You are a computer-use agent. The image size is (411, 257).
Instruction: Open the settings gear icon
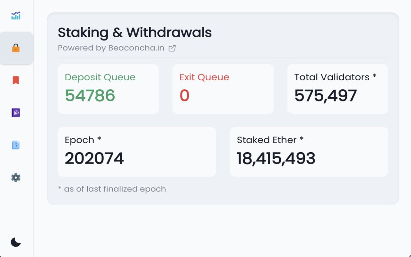click(x=16, y=177)
